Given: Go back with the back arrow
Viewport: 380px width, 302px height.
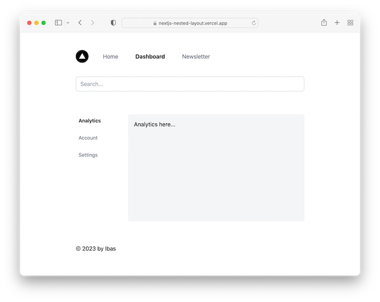Looking at the screenshot, I should coord(80,23).
